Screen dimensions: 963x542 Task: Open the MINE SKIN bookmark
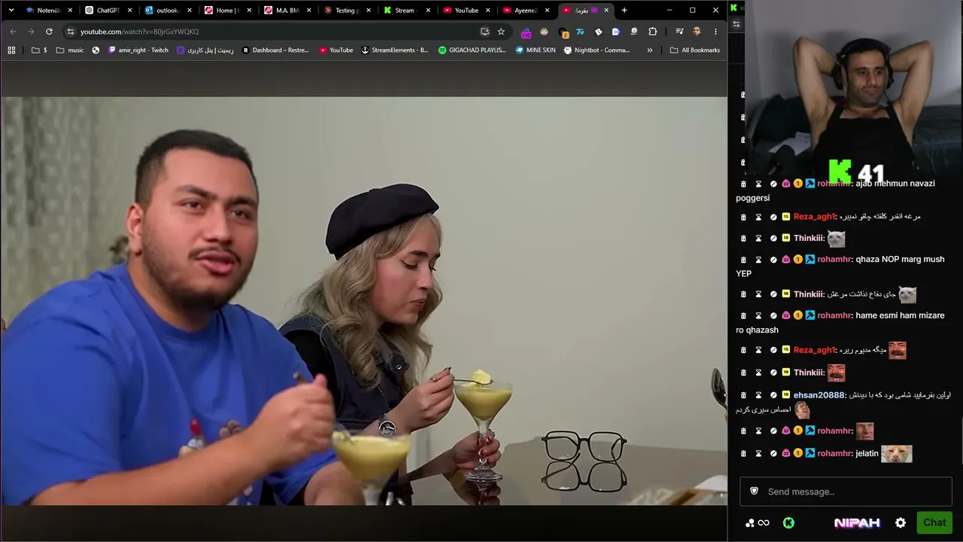[x=536, y=50]
